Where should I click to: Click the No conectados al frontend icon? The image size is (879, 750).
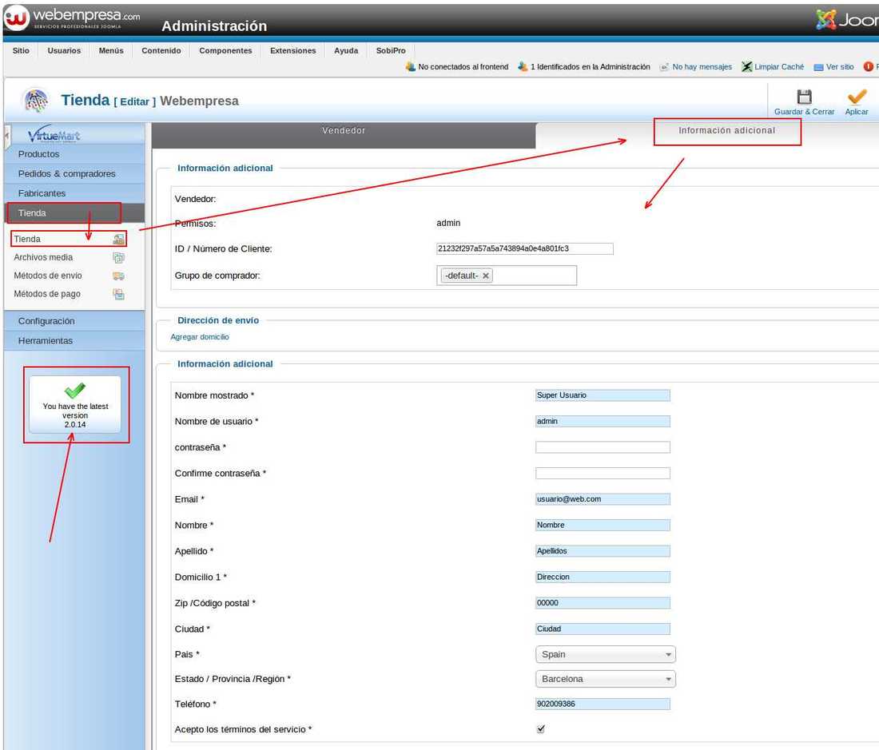click(x=411, y=66)
